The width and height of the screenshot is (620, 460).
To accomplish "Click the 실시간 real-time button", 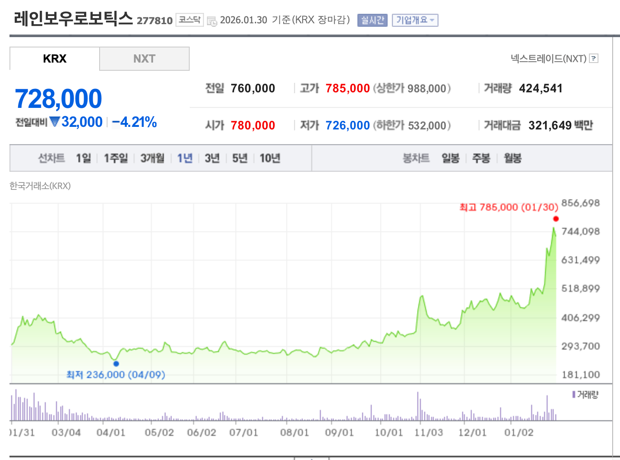I will 373,20.
